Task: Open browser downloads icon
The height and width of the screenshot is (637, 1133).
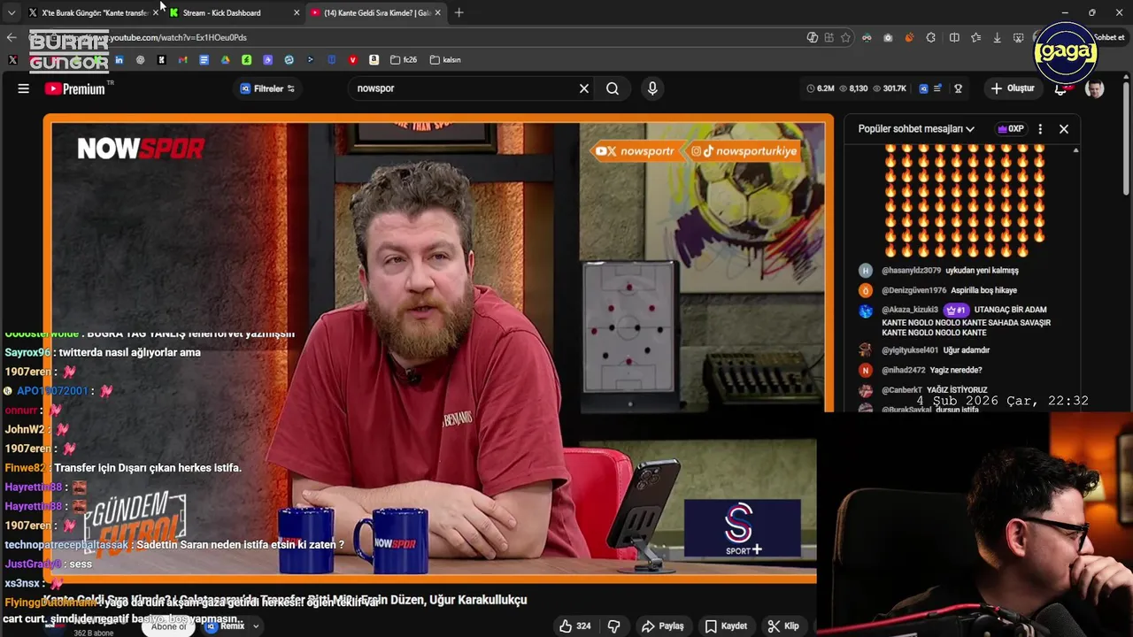Action: click(997, 37)
